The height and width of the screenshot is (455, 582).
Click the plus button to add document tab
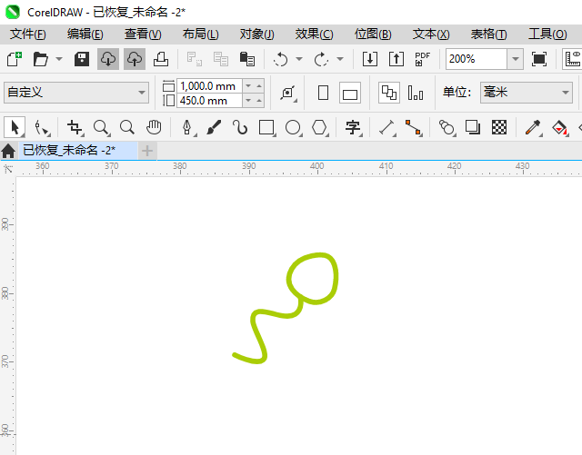point(147,150)
